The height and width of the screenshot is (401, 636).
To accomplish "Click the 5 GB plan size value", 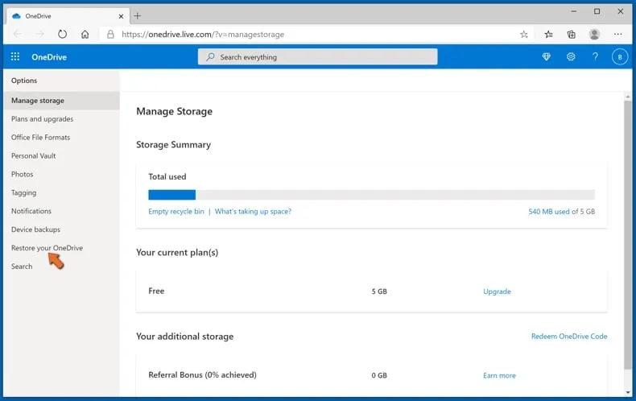I will click(379, 291).
